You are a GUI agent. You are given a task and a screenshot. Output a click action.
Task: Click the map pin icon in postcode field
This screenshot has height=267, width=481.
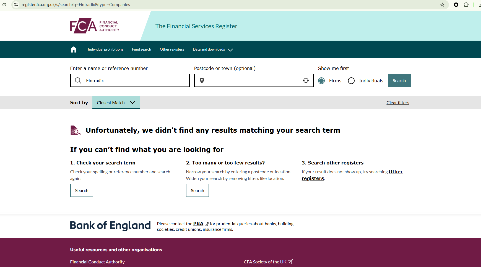click(202, 80)
